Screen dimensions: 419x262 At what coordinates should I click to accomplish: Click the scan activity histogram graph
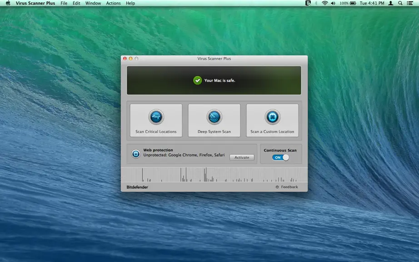214,175
